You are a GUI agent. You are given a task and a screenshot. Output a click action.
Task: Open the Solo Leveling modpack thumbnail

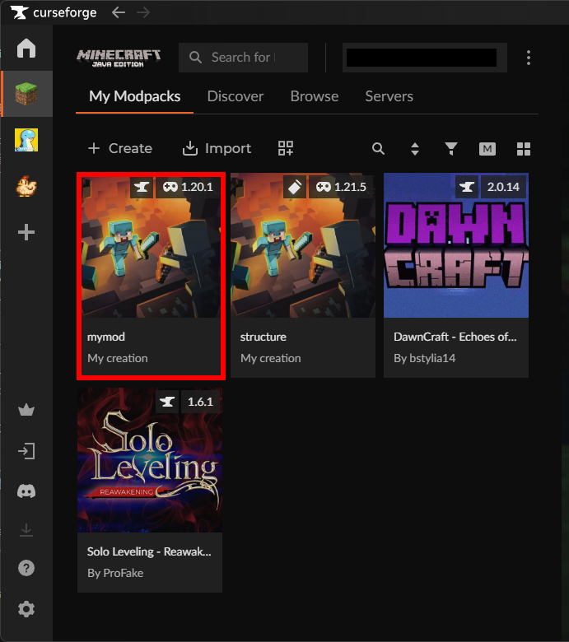point(150,460)
